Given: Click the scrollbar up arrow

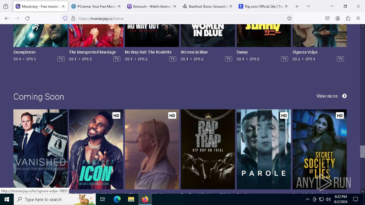Looking at the screenshot, I should tap(362, 26).
